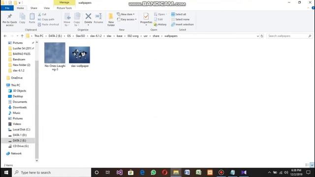This screenshot has width=315, height=177.
Task: Open the BAKPAO FILES folder
Action: click(21, 54)
